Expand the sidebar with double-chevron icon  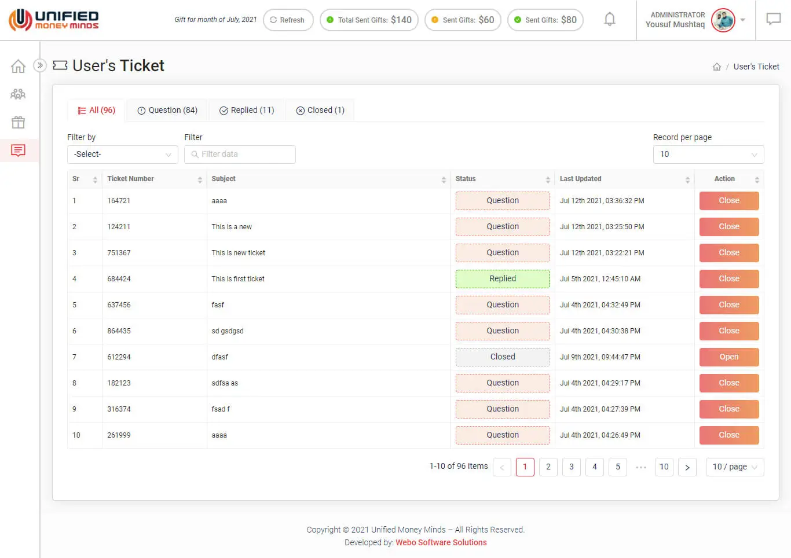click(40, 65)
